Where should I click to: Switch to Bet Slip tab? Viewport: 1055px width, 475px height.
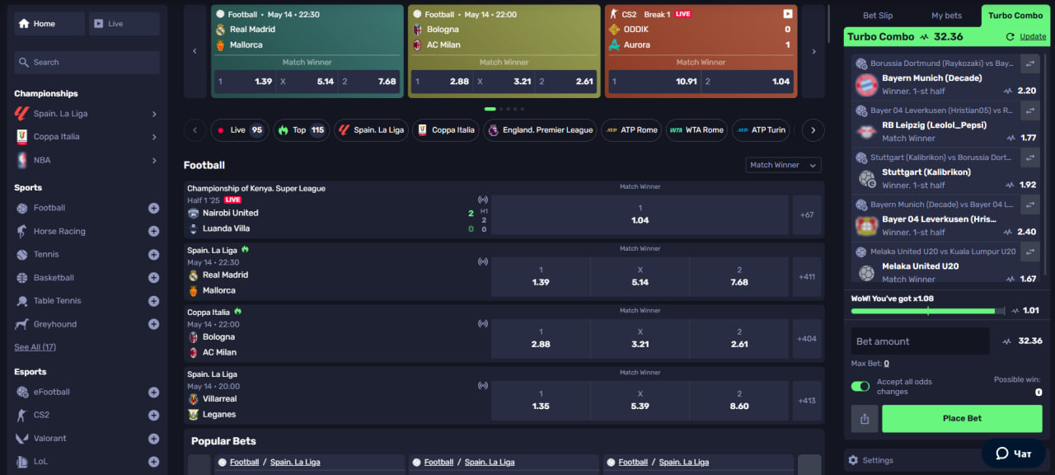pyautogui.click(x=878, y=16)
